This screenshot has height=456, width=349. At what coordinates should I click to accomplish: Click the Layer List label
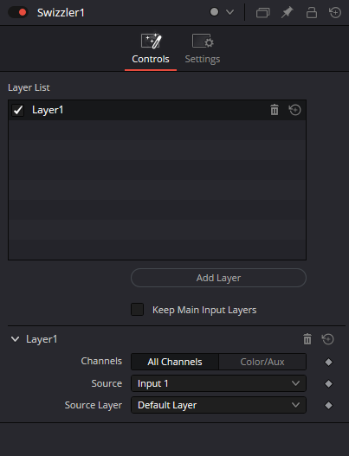(29, 87)
